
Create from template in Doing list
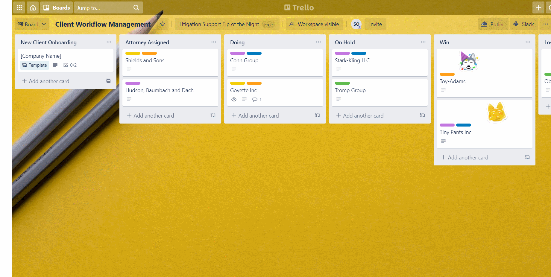[x=318, y=115]
